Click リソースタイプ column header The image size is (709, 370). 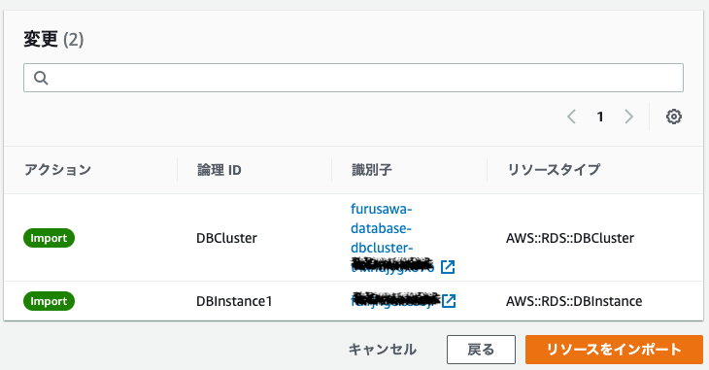point(554,170)
